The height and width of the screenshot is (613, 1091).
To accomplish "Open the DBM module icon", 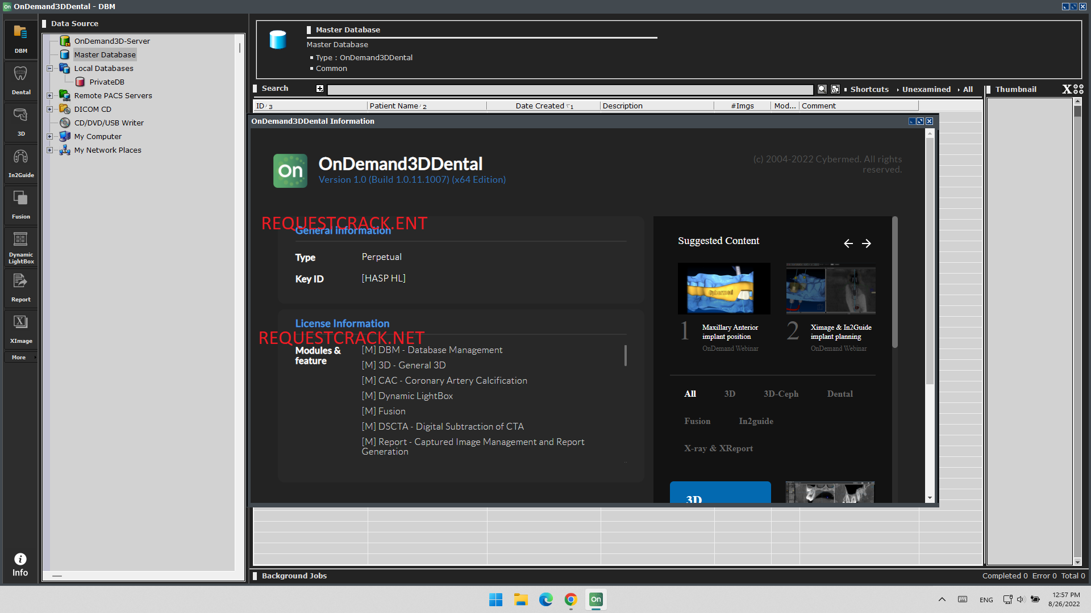I will [20, 39].
